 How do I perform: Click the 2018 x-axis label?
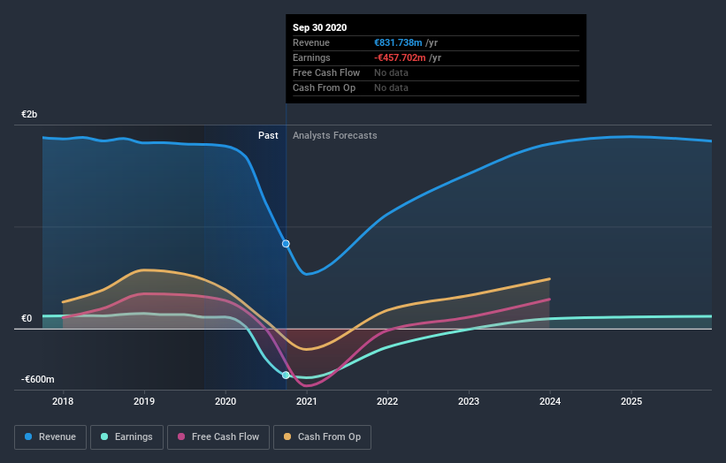pos(63,401)
